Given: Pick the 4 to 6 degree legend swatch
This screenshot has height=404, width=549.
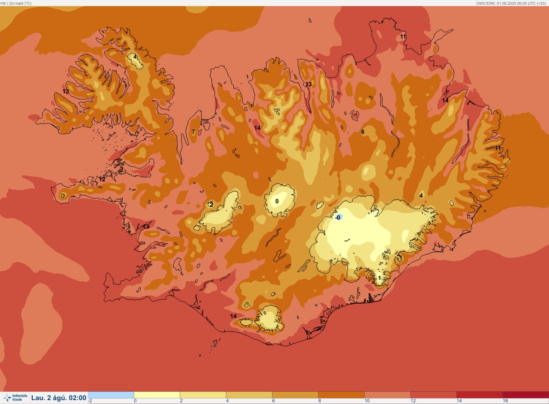Looking at the screenshot, I should pos(249,395).
